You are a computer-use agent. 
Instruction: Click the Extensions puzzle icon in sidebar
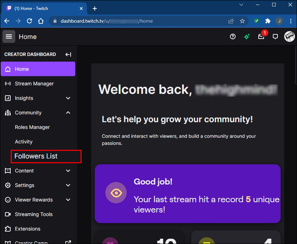click(x=8, y=229)
